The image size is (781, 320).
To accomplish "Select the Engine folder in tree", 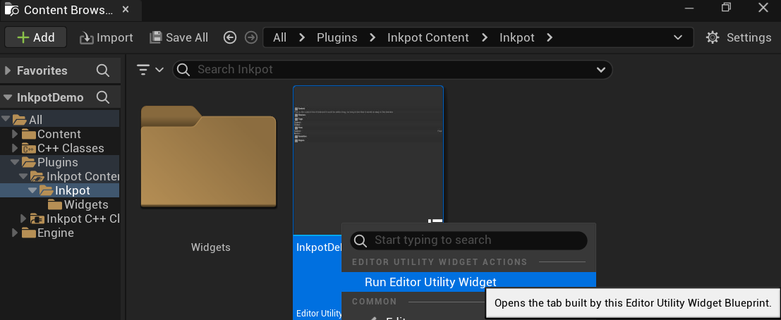I will point(55,233).
